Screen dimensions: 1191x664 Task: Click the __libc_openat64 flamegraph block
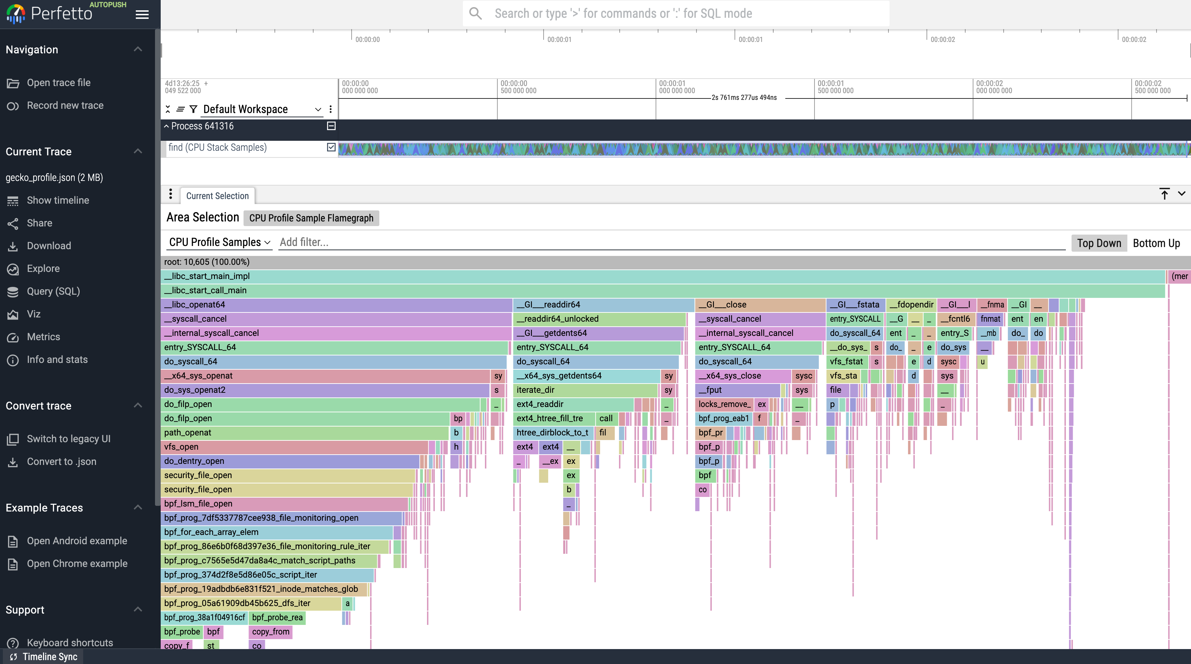point(336,305)
